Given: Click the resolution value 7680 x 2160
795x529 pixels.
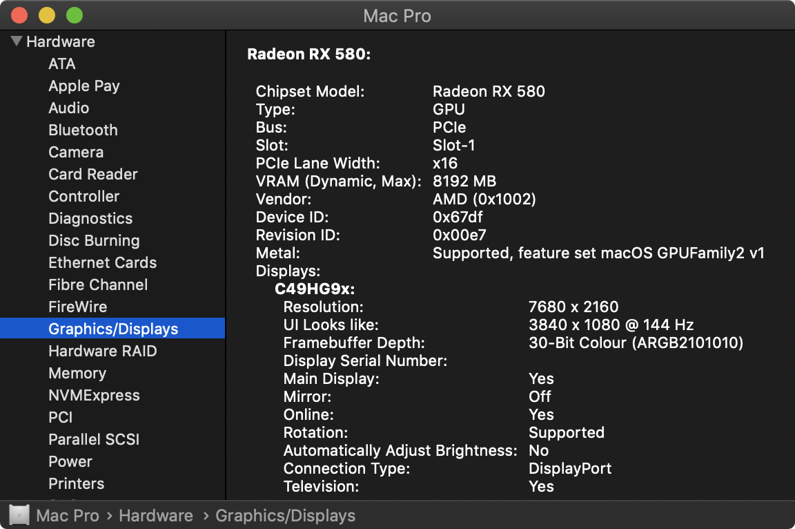Looking at the screenshot, I should click(573, 307).
